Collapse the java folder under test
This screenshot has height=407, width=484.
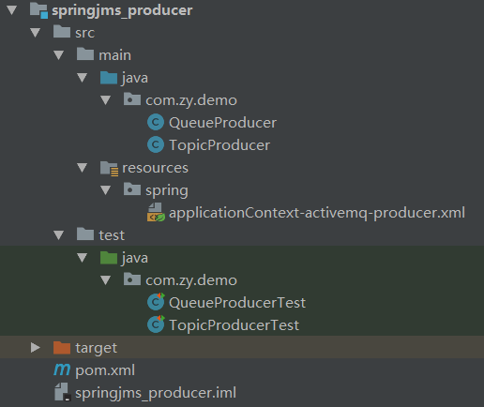[x=83, y=258]
